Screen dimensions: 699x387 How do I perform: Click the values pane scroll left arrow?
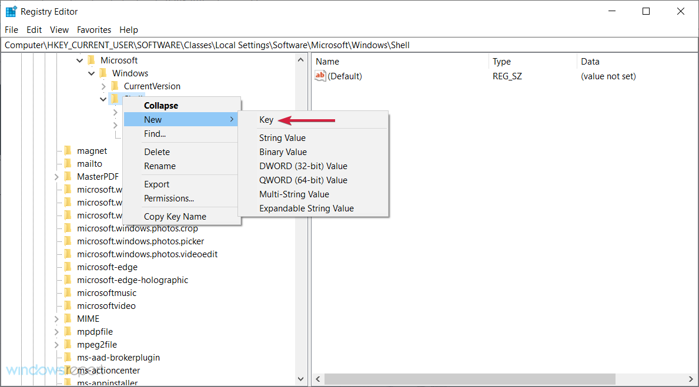pos(318,379)
